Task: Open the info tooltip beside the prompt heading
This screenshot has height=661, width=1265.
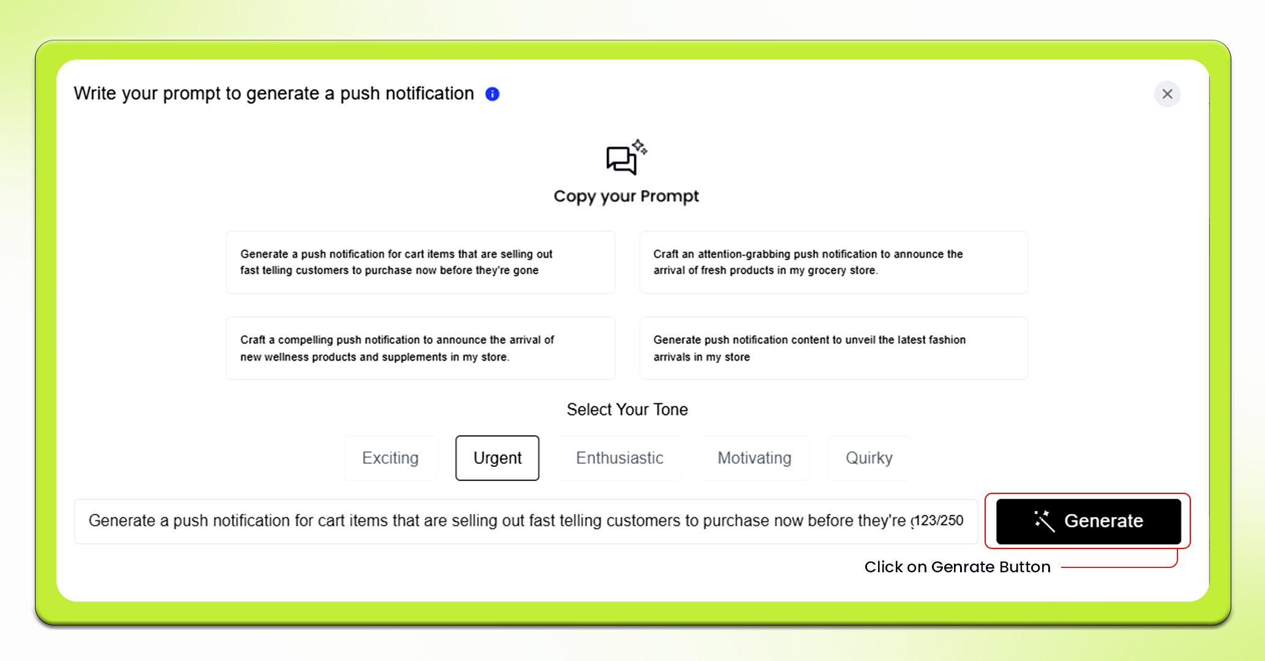Action: click(x=491, y=94)
